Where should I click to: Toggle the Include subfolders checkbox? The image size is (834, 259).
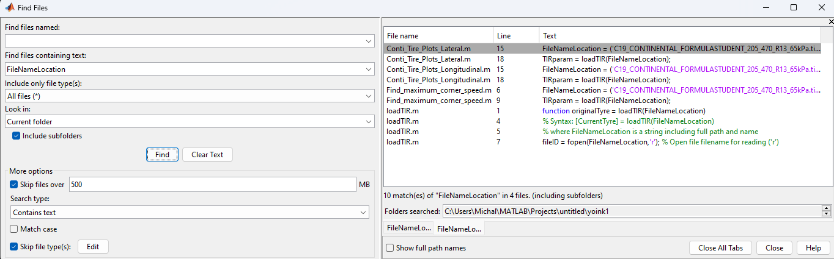point(16,136)
